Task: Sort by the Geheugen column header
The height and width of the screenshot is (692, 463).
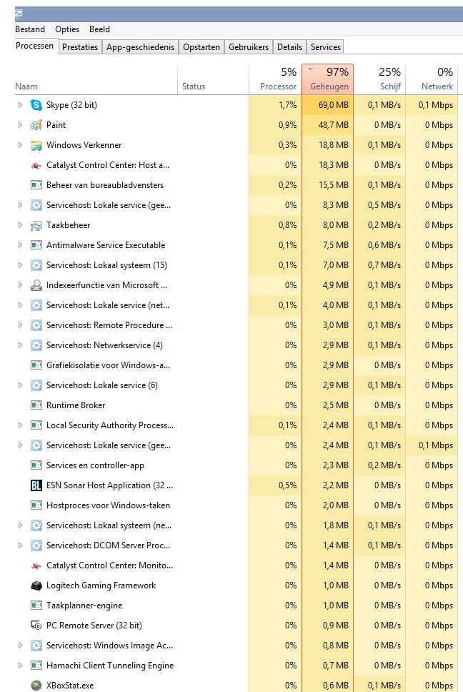Action: click(x=328, y=79)
